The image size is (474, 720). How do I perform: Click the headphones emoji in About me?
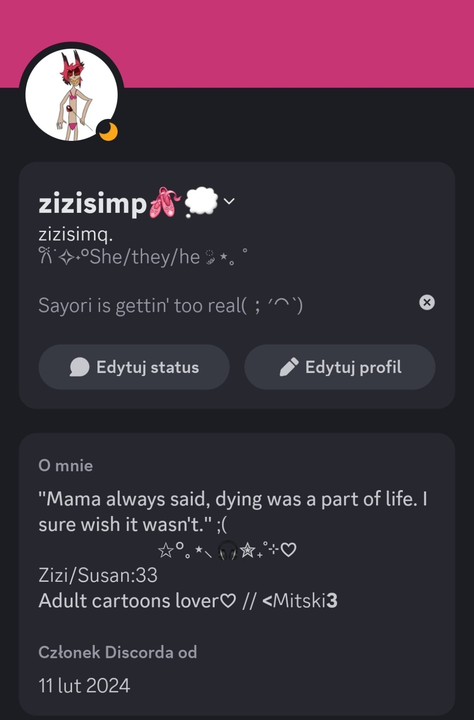[x=228, y=551]
